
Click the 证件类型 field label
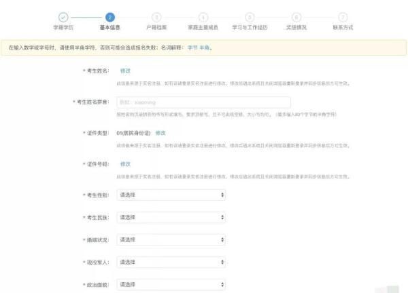96,133
